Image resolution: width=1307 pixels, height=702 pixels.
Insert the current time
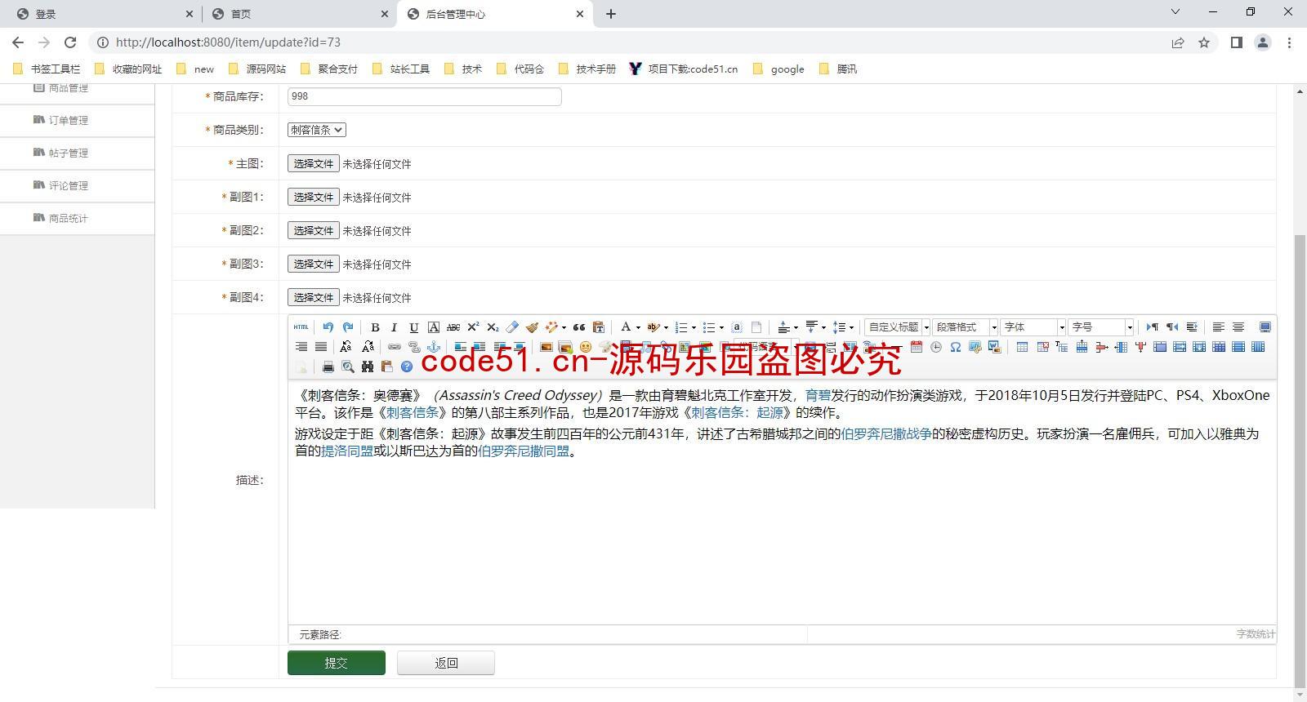click(x=936, y=347)
